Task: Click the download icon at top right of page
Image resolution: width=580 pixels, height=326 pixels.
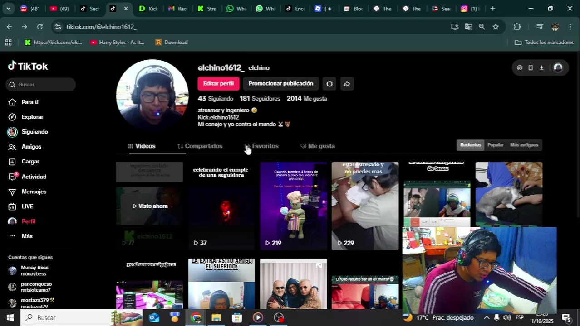Action: click(541, 68)
